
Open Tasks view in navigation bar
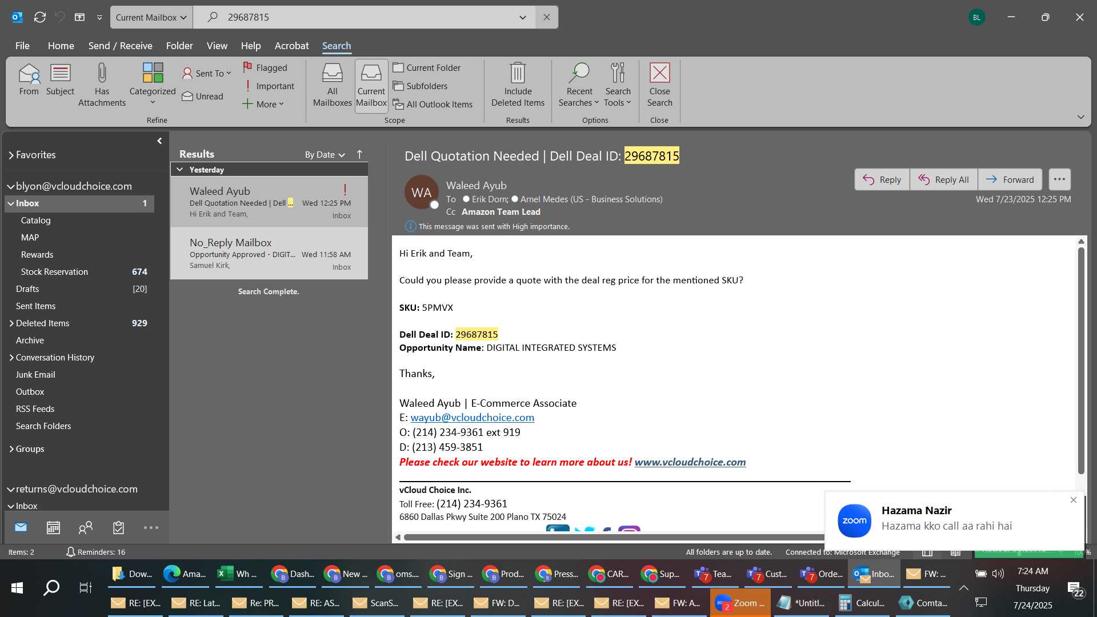(x=118, y=527)
